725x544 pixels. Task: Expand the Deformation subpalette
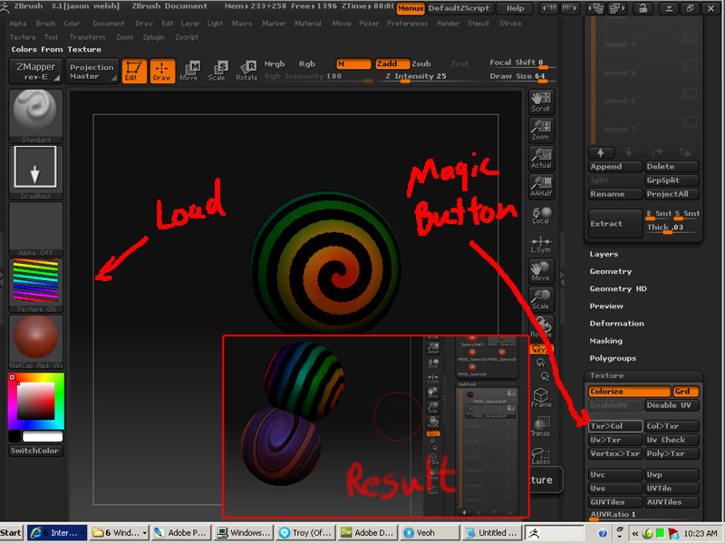pyautogui.click(x=616, y=324)
